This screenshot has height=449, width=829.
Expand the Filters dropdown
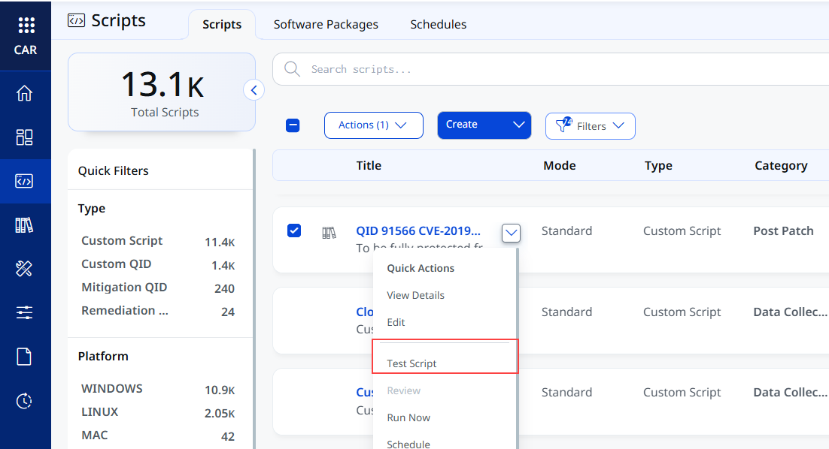pos(590,126)
